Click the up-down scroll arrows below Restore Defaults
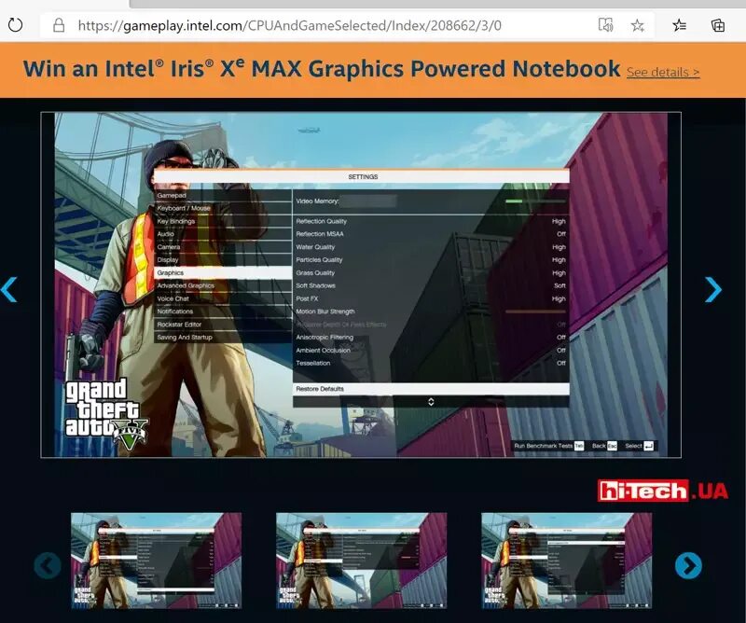746x623 pixels. click(x=431, y=402)
